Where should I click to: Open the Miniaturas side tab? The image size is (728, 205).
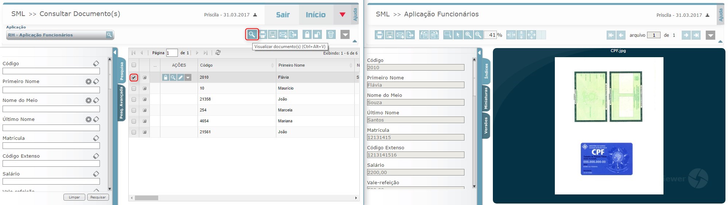[486, 98]
